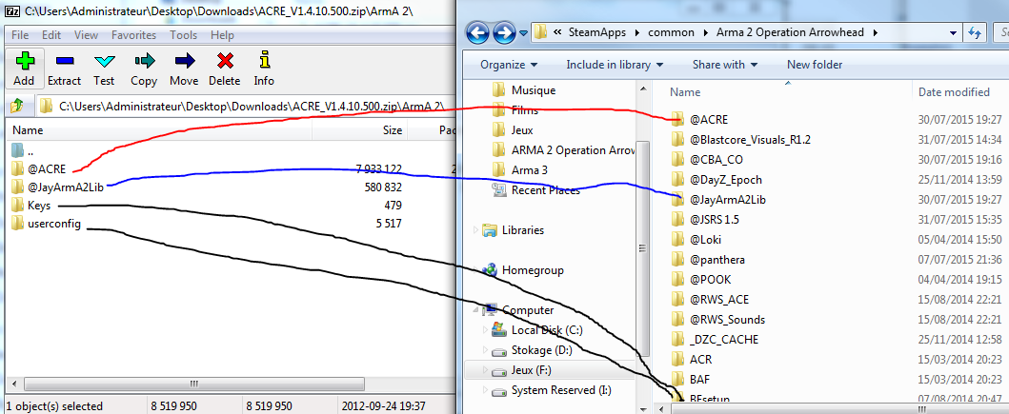Screen dimensions: 1009x414
Task: Click SteamApps in the Explorer breadcrumb
Action: click(x=597, y=32)
